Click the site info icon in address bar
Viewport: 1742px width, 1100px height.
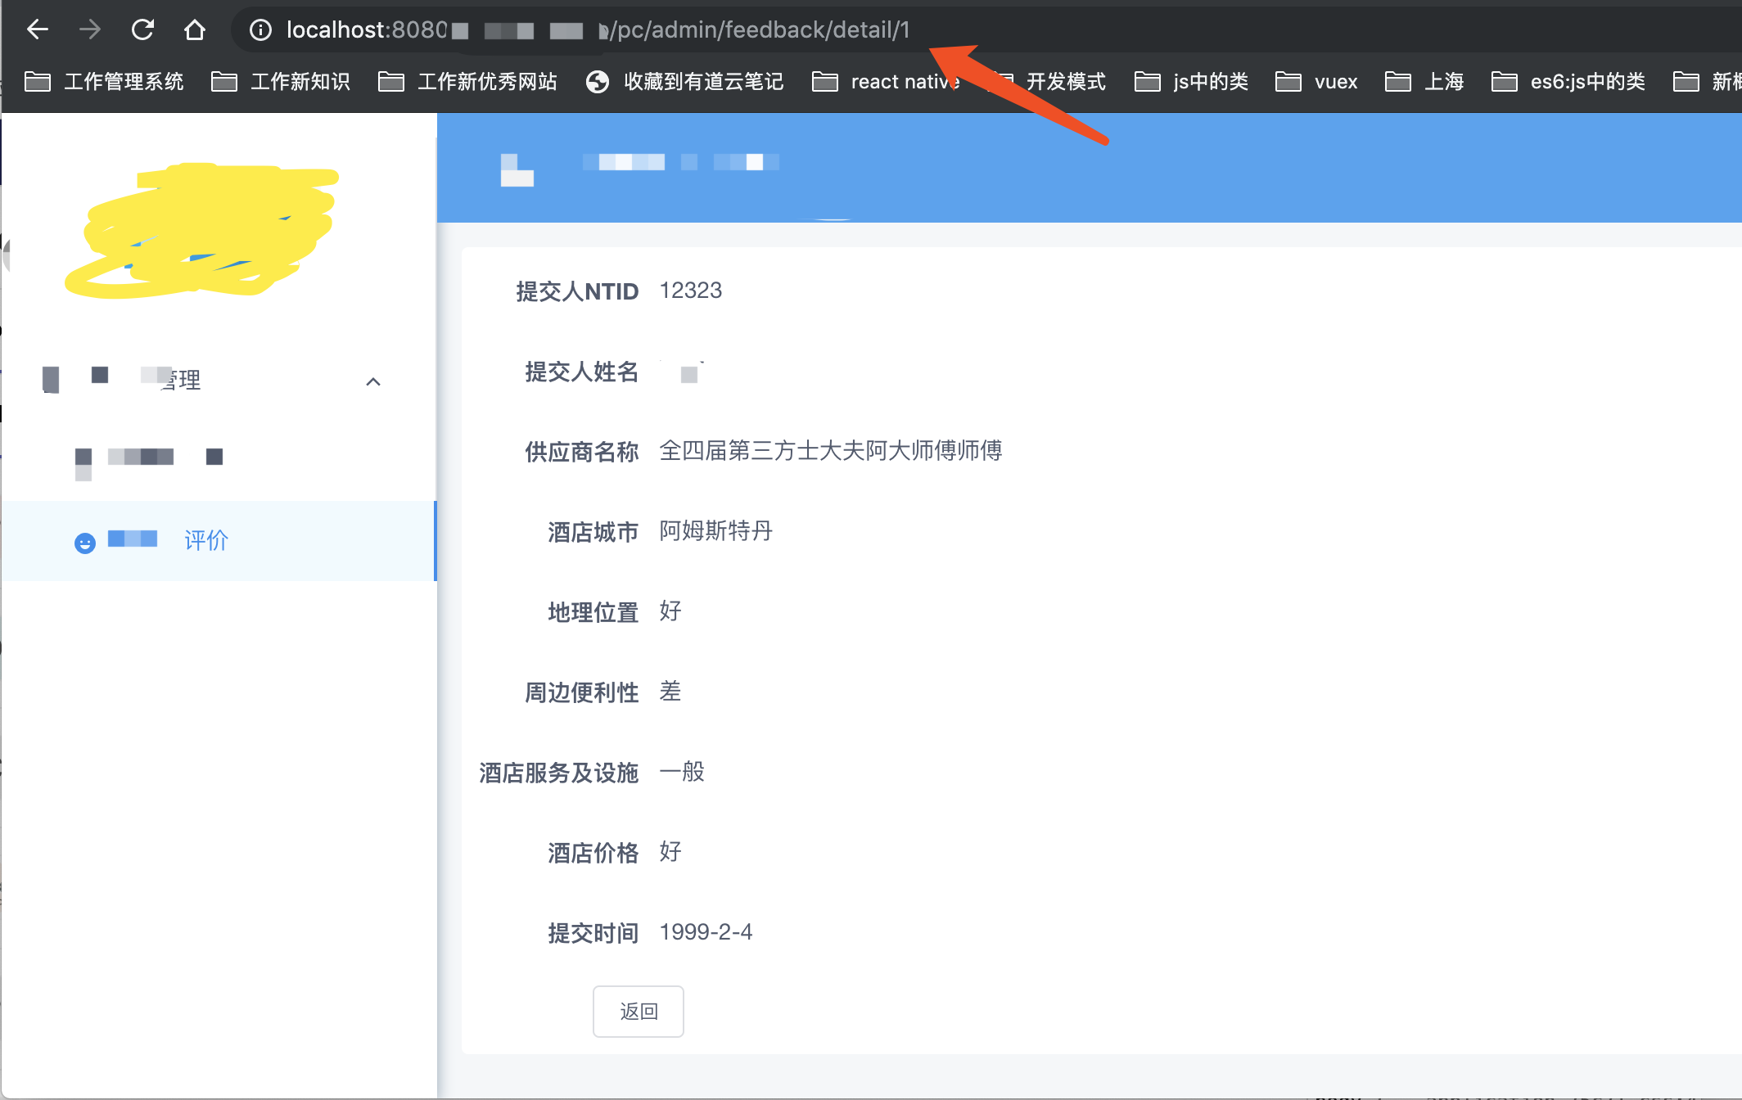(260, 30)
